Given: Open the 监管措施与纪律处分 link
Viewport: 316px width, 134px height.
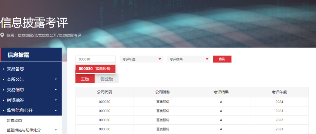Looking at the screenshot, I should tap(23, 130).
